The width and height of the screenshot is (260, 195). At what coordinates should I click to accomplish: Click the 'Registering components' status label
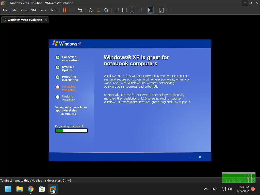(70, 126)
